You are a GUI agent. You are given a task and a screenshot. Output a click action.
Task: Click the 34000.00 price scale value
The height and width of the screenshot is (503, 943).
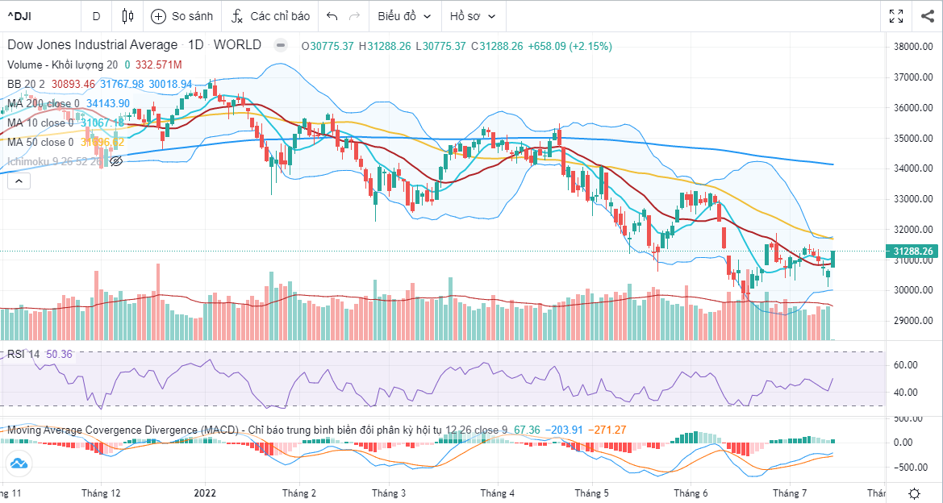tap(914, 168)
